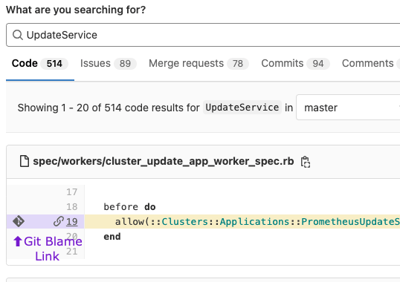Screen dimensions: 400x282
Task: Click line number 21 in gutter
Action: pyautogui.click(x=71, y=252)
